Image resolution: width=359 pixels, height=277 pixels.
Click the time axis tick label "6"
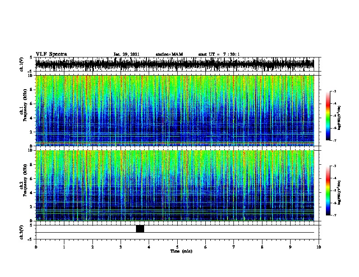tap(206, 247)
